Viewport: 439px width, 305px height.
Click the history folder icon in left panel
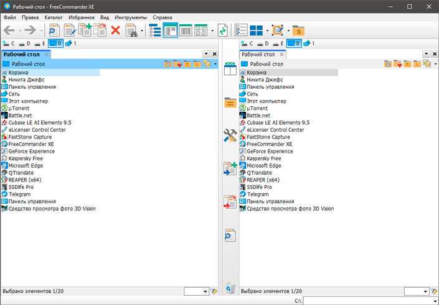(168, 64)
